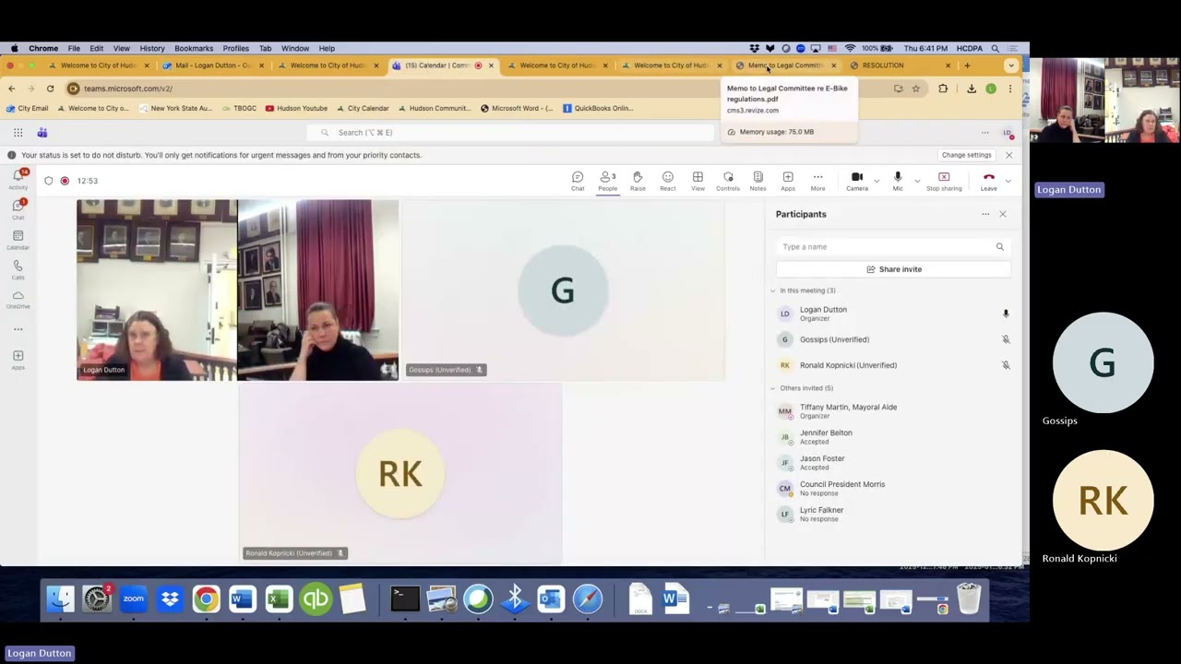Click the Teams Search box
Viewport: 1181px width, 664px height.
click(510, 133)
